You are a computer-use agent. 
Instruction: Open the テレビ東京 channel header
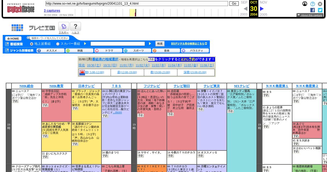(x=212, y=86)
